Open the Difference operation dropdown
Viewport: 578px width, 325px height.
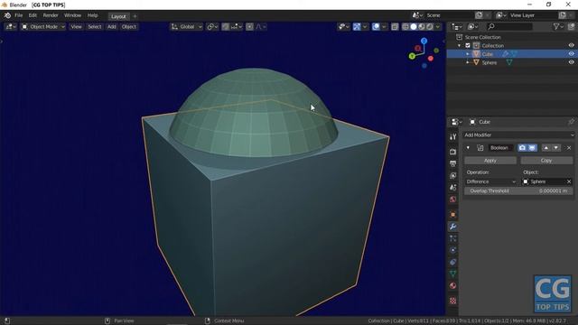click(490, 181)
